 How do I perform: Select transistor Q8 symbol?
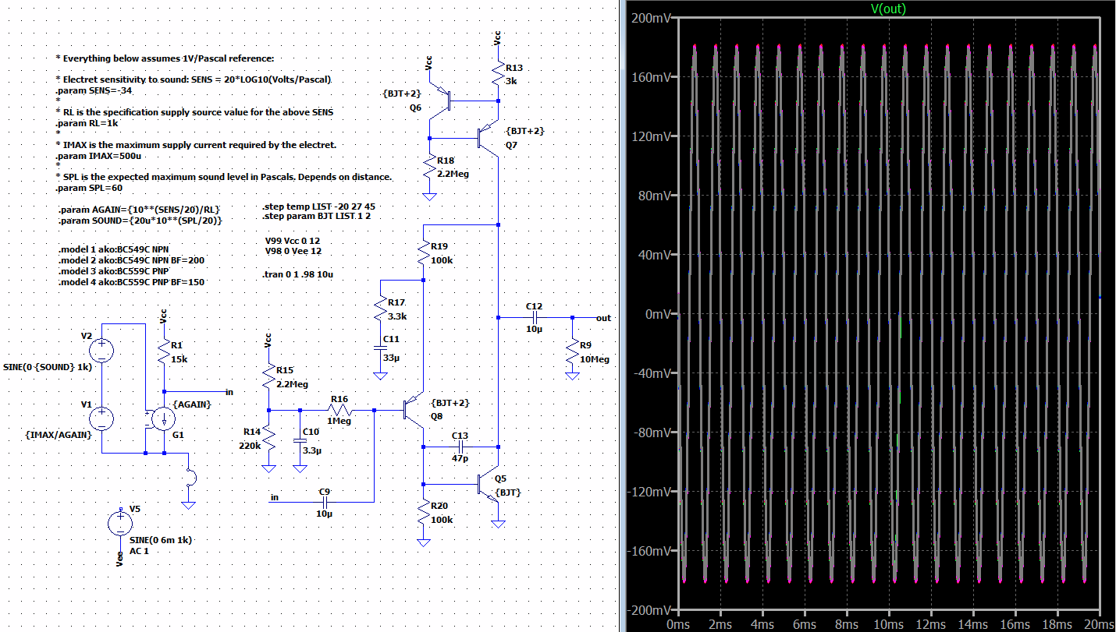412,409
